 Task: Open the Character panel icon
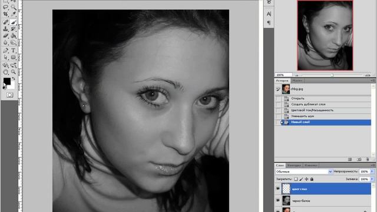click(269, 14)
